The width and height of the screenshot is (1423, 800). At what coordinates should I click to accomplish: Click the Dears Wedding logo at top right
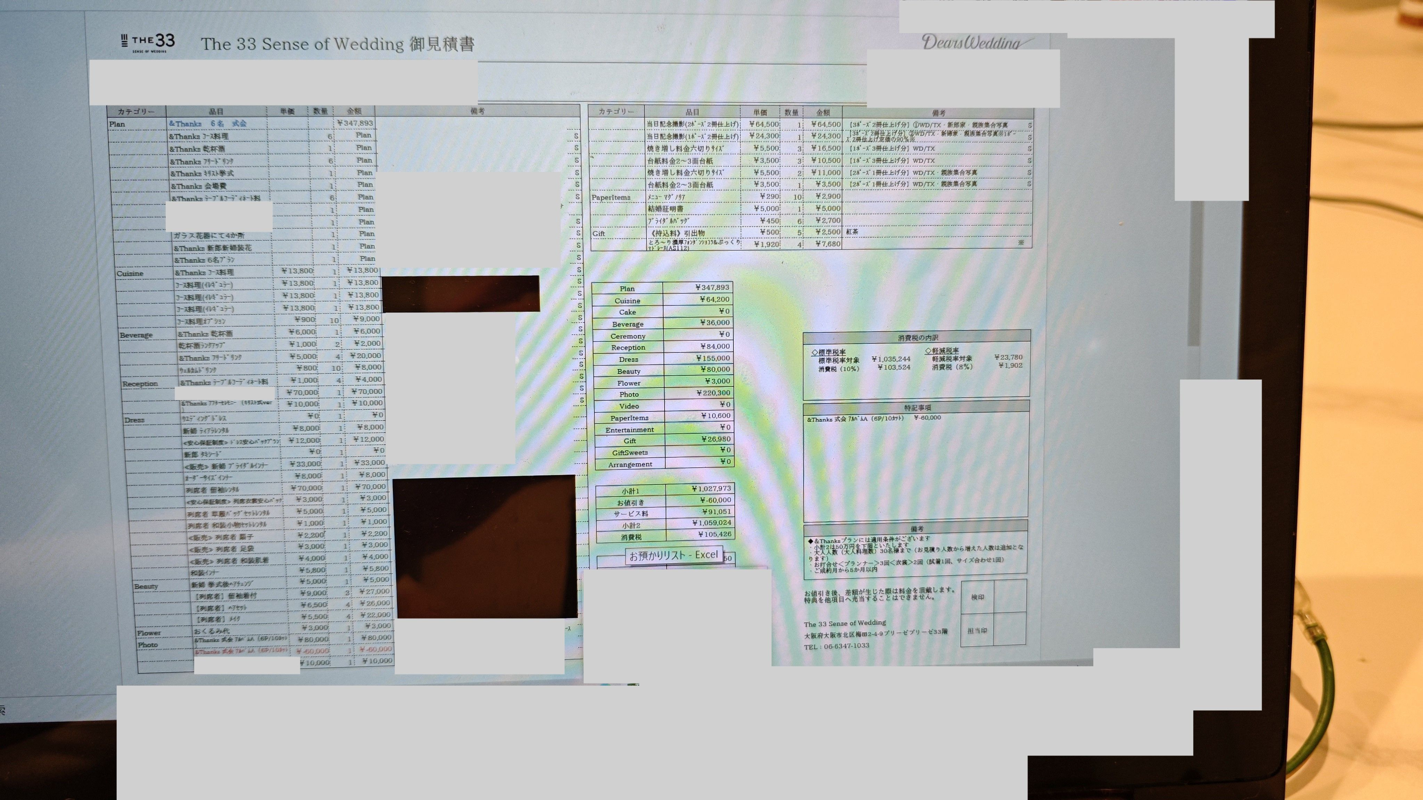point(977,42)
